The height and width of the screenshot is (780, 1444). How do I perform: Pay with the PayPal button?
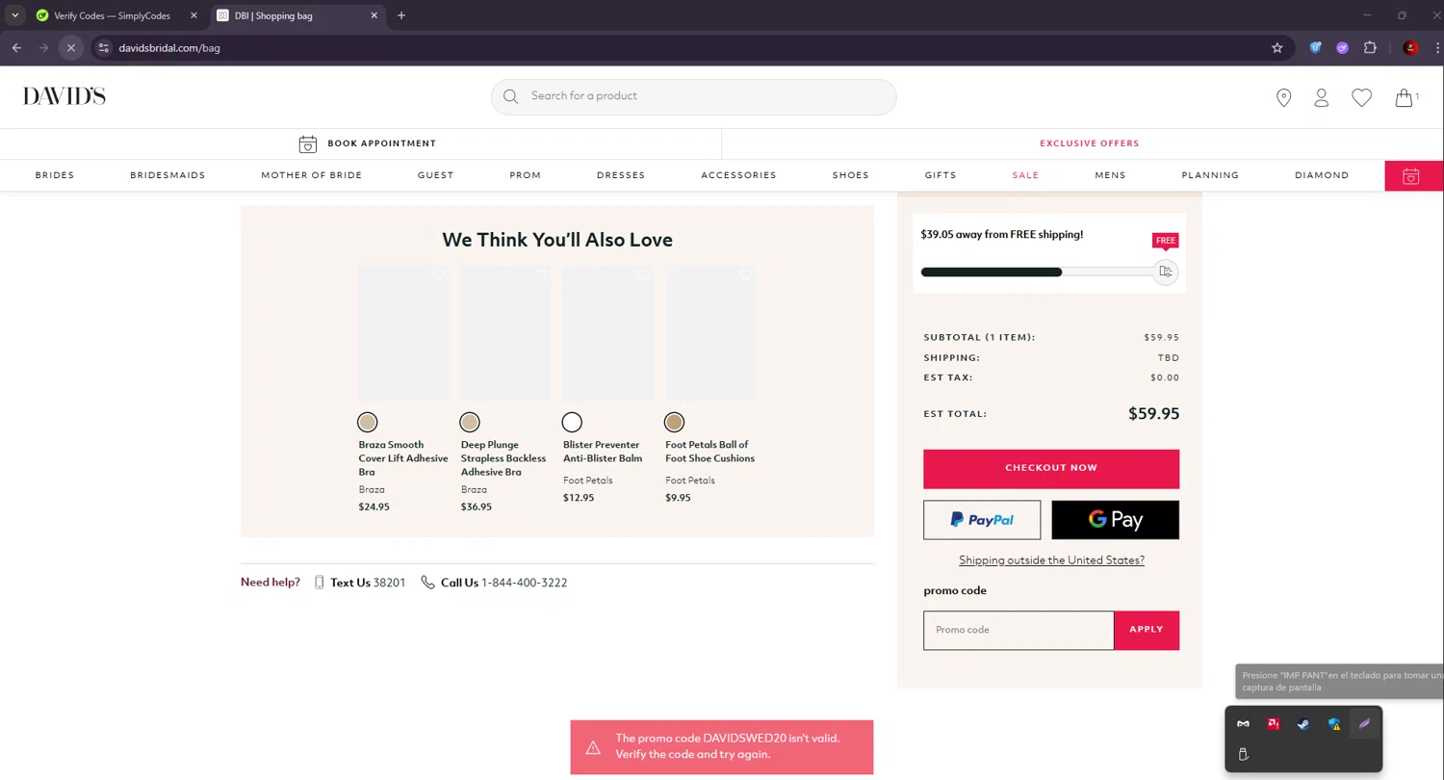point(982,520)
